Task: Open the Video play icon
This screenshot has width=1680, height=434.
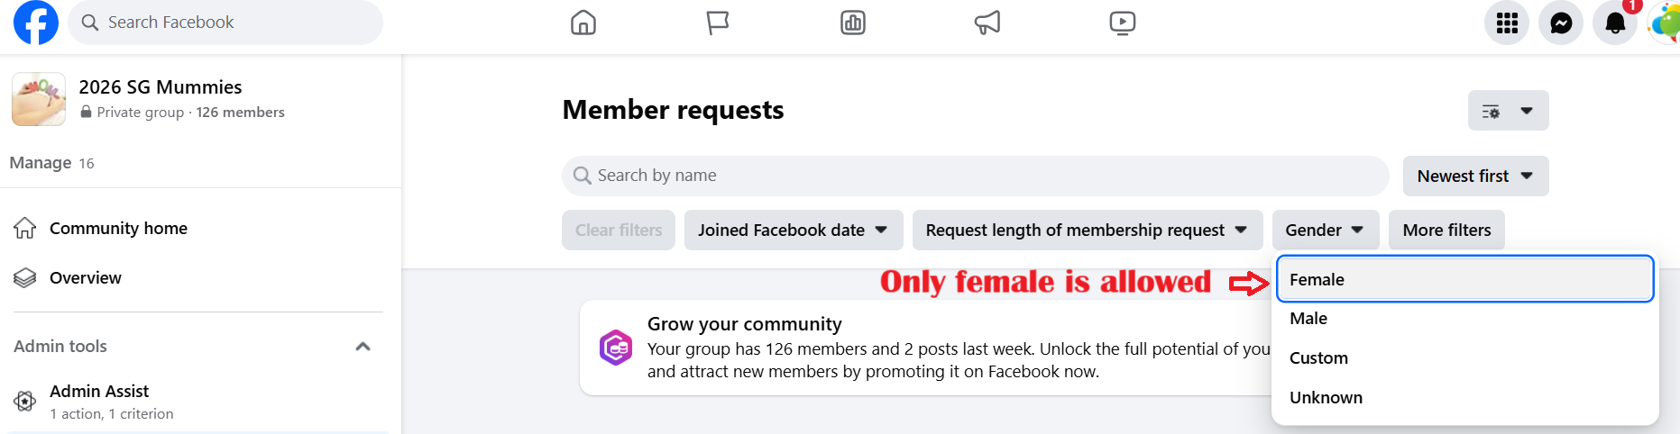Action: (1123, 23)
